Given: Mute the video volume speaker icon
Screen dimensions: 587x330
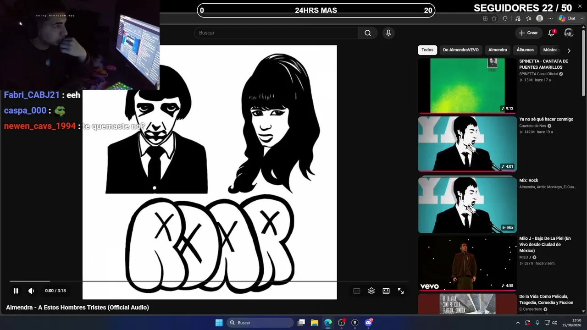Looking at the screenshot, I should [x=31, y=291].
